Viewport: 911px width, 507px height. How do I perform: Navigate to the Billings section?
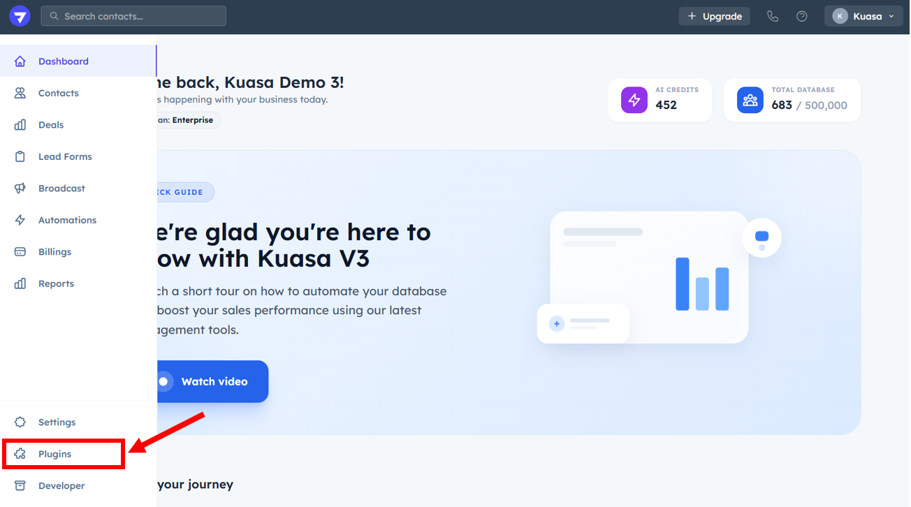pyautogui.click(x=54, y=252)
